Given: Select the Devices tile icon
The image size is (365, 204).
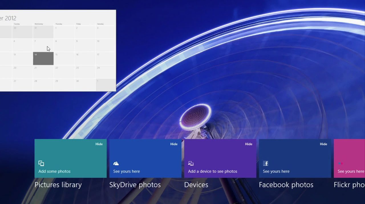Looking at the screenshot, I should click(x=191, y=163).
